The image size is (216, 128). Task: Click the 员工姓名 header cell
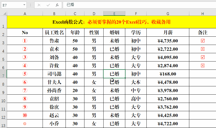(x=54, y=33)
